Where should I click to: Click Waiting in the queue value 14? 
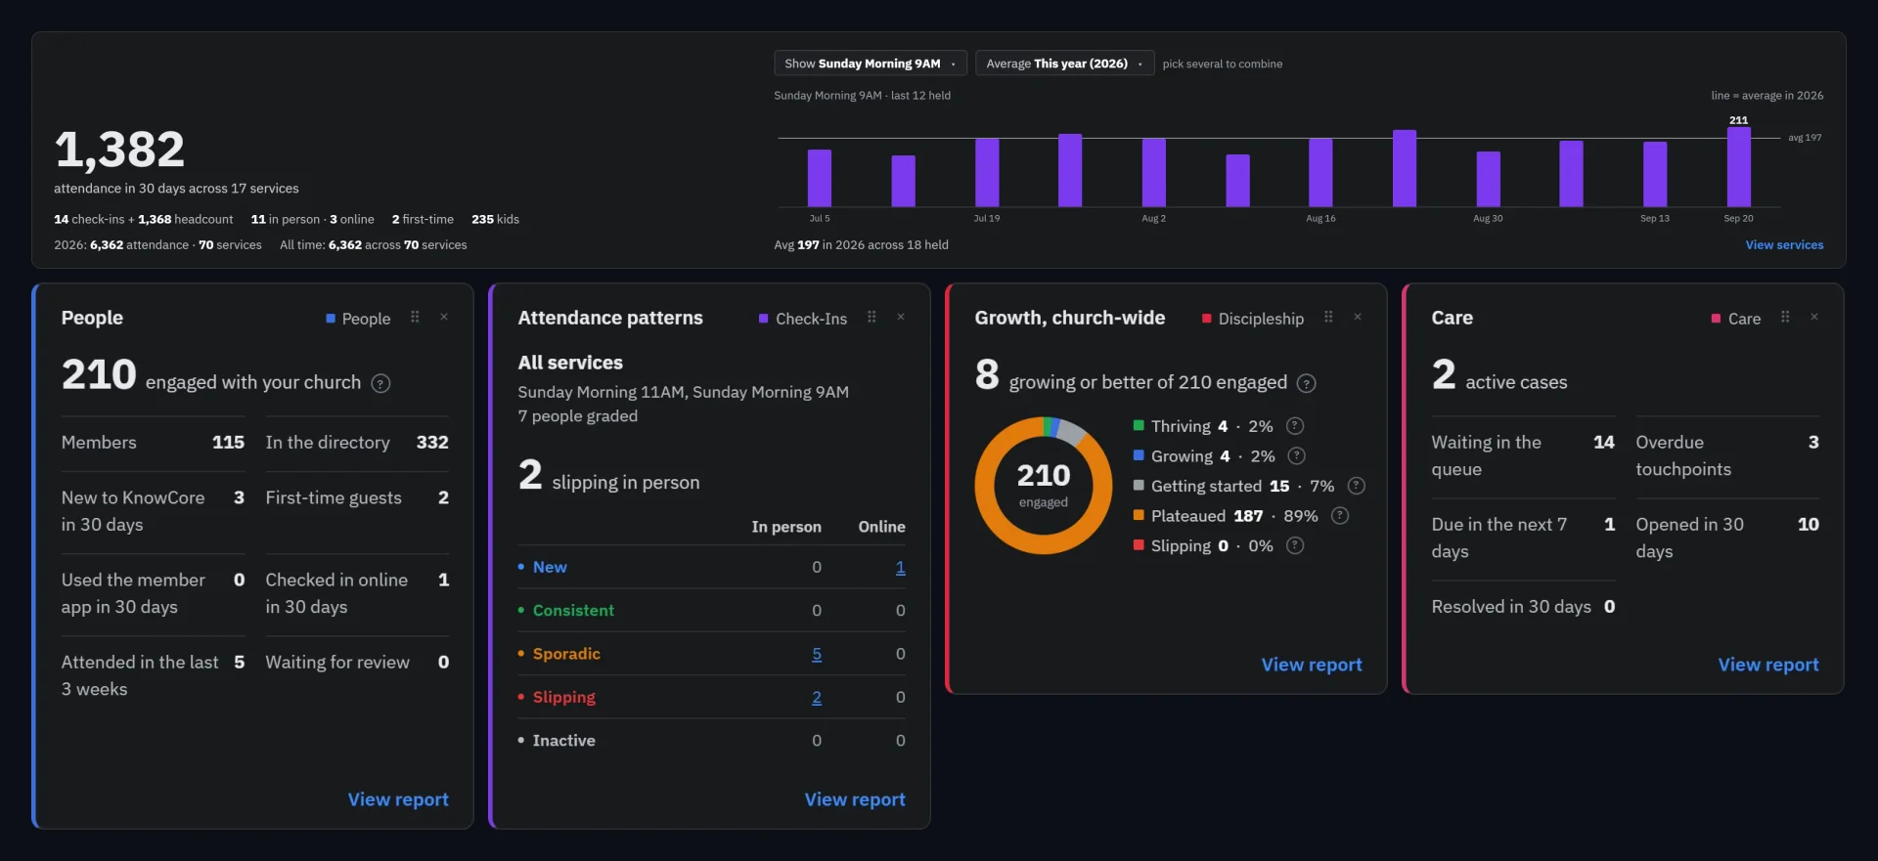point(1604,443)
